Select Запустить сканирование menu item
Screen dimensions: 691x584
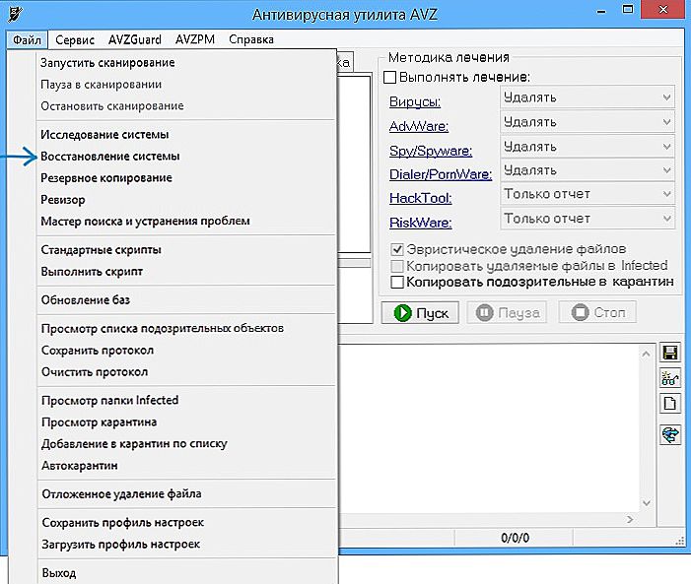186,63
